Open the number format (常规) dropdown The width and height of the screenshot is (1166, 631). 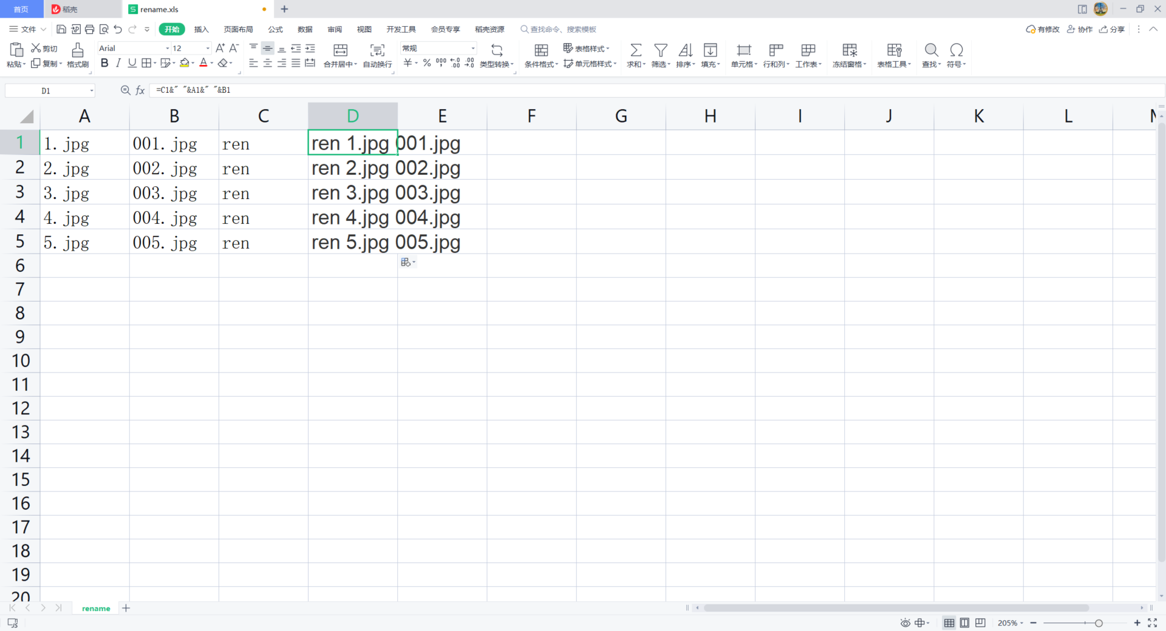click(473, 48)
